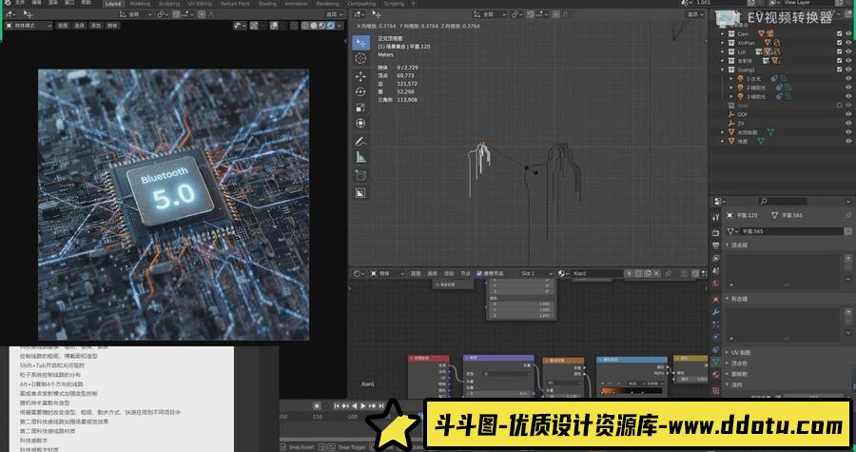Open the Slot 1 material slot dropdown
The width and height of the screenshot is (856, 452).
[535, 273]
